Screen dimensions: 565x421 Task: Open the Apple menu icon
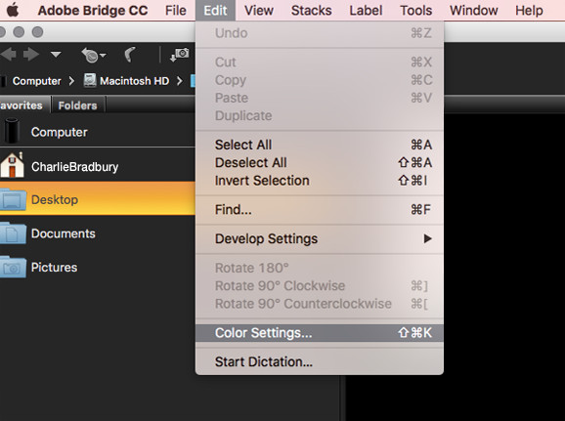coord(13,10)
